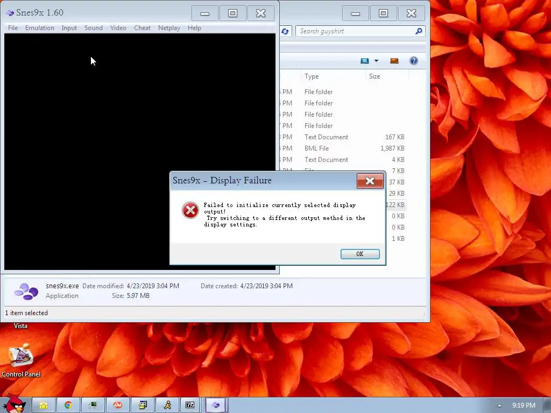Click the Snes9x taskbar button
The width and height of the screenshot is (551, 413).
tap(216, 405)
